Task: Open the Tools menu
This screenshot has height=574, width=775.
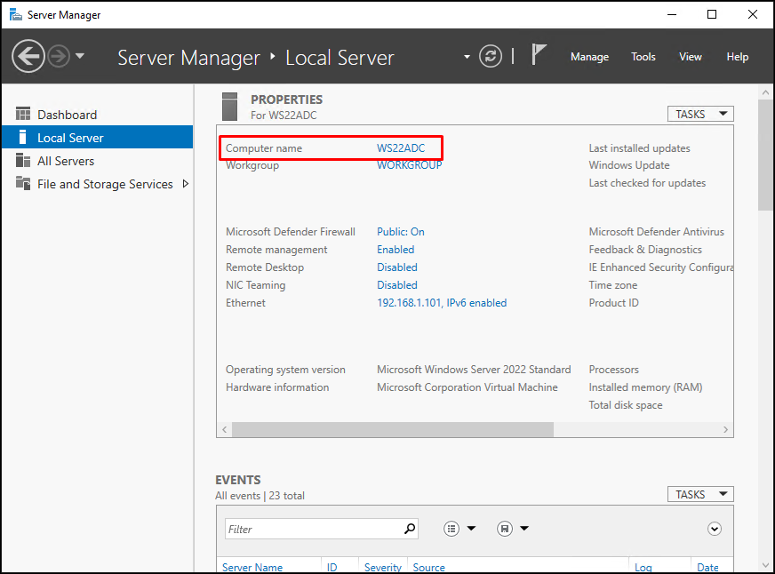Action: (643, 57)
